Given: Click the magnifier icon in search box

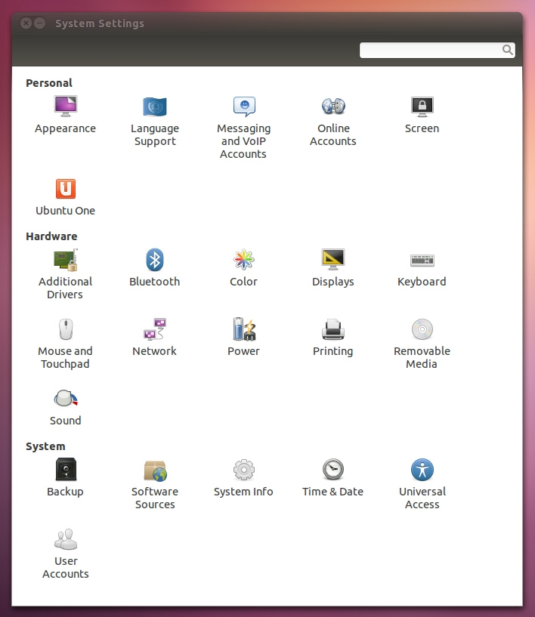Looking at the screenshot, I should tap(508, 51).
